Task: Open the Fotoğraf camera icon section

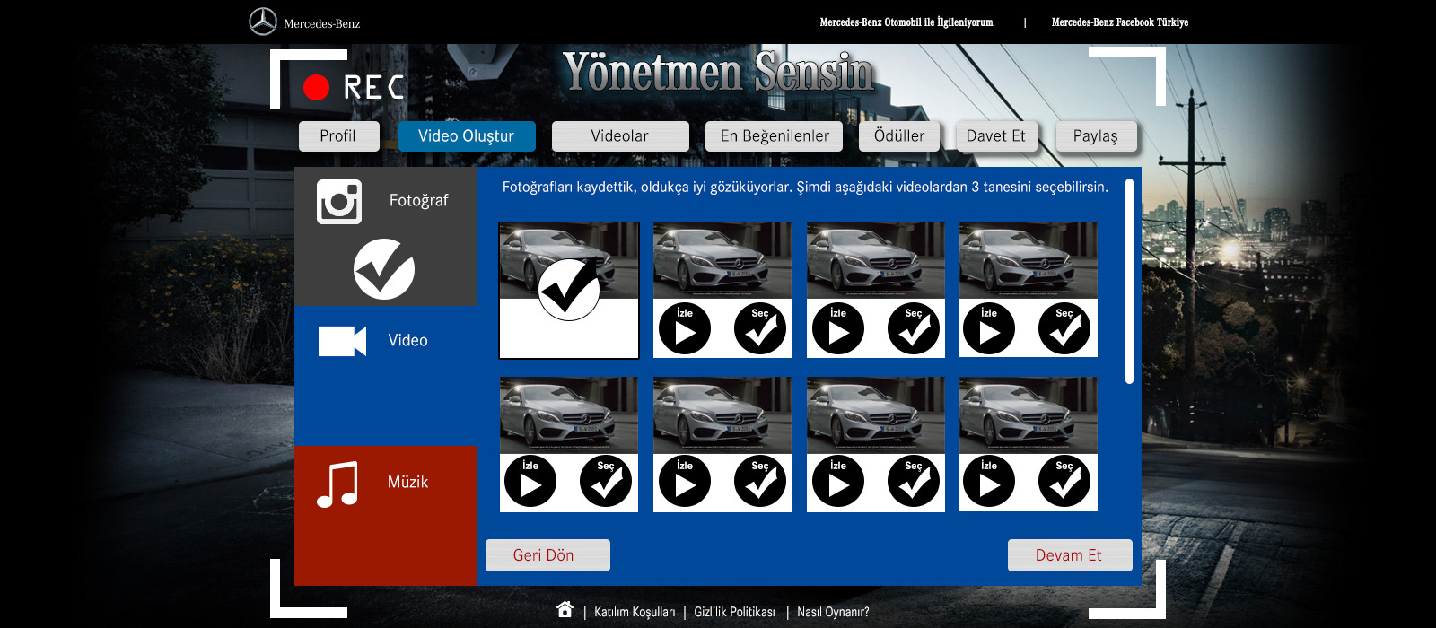Action: click(x=339, y=202)
